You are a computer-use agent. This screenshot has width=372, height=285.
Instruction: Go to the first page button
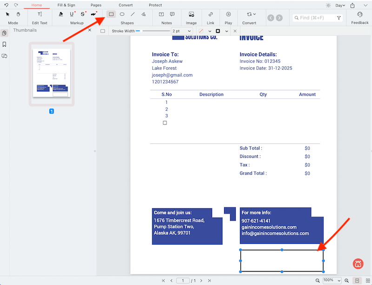click(163, 280)
